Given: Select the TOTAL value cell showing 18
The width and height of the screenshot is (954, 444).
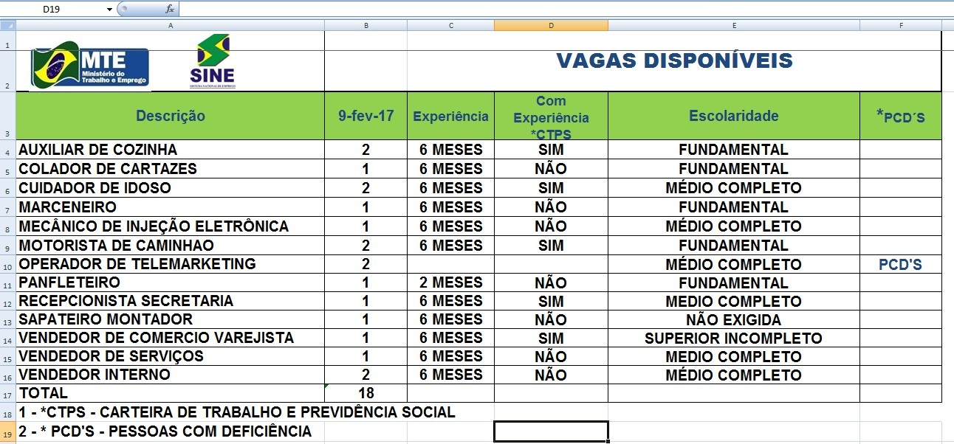Looking at the screenshot, I should point(366,393).
